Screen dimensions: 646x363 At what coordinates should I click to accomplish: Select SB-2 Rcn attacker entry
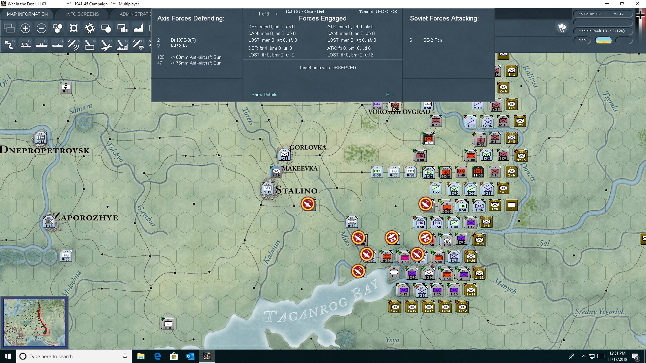coord(426,40)
